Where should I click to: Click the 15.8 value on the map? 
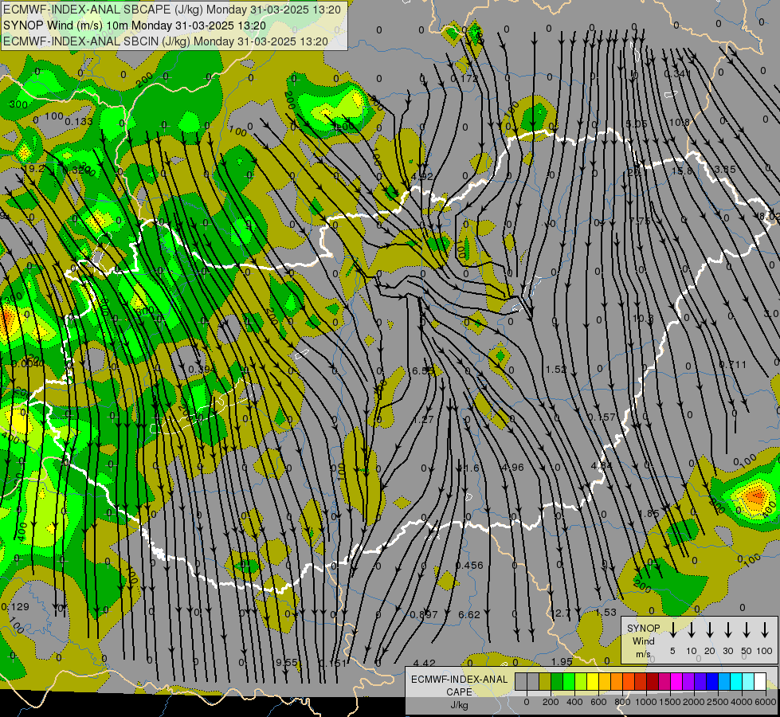tap(681, 170)
